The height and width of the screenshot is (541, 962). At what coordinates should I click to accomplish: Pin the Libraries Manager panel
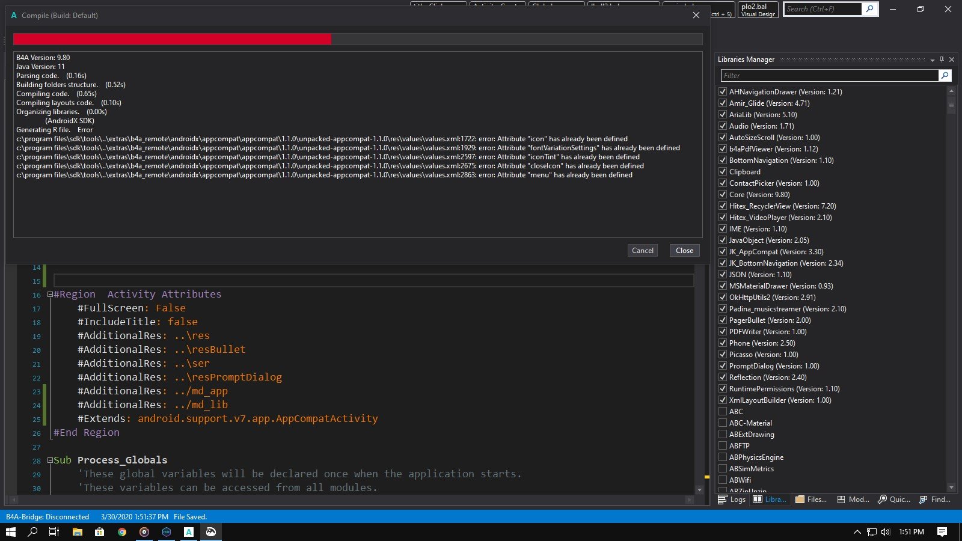coord(942,60)
